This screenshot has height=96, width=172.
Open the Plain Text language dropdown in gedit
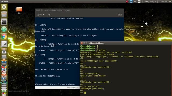point(72,88)
